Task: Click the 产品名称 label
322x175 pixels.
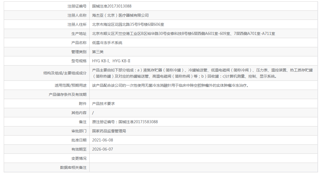Action: pyautogui.click(x=79, y=43)
